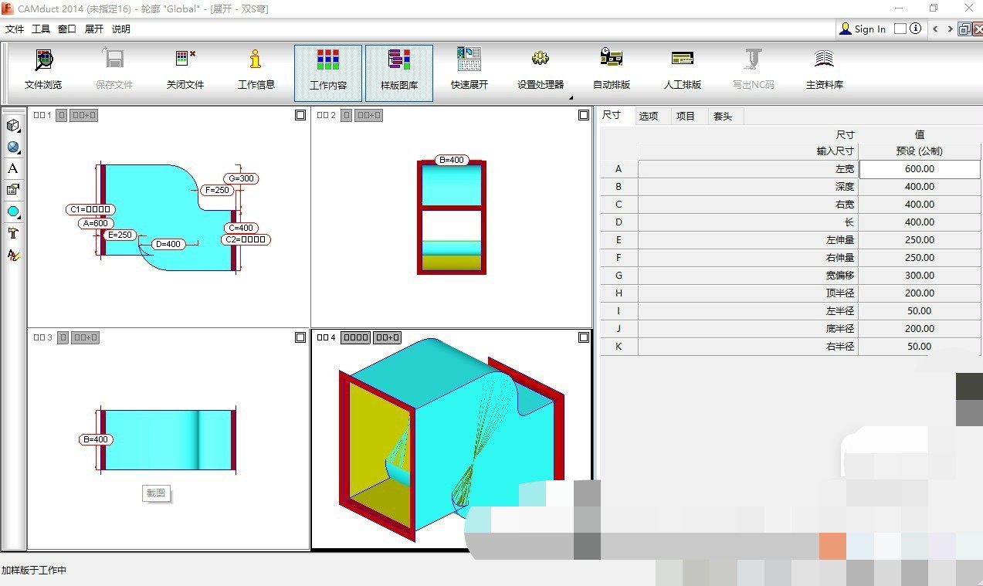
Task: Select row K 右半径 in dimension table
Action: [791, 346]
